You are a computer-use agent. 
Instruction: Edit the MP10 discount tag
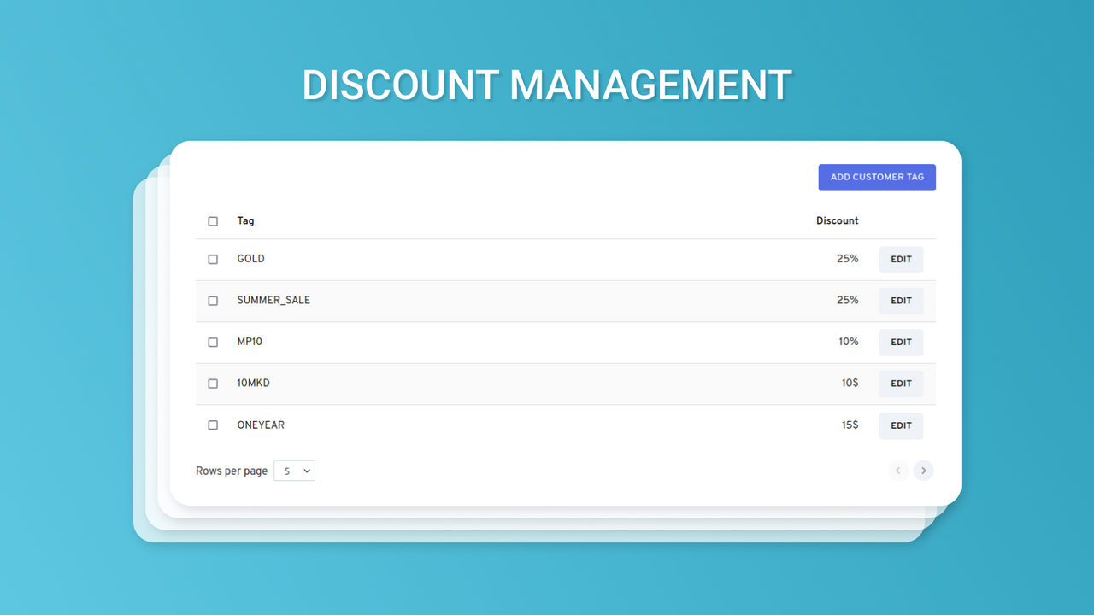tap(901, 342)
